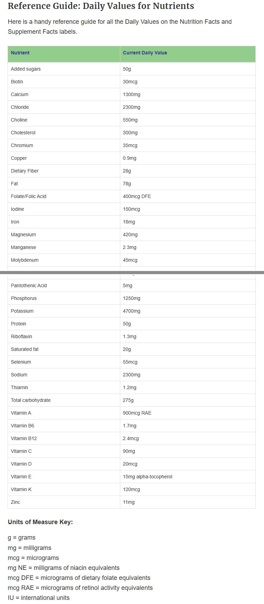Select the "Pantothenic Acid" nutrient cell
This screenshot has width=264, height=604.
click(x=29, y=285)
